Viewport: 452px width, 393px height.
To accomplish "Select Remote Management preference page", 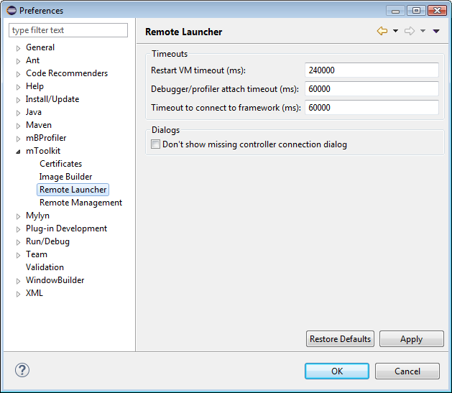I will click(80, 203).
